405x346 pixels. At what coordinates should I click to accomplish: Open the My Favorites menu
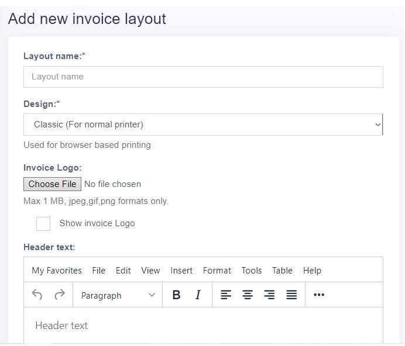(57, 271)
